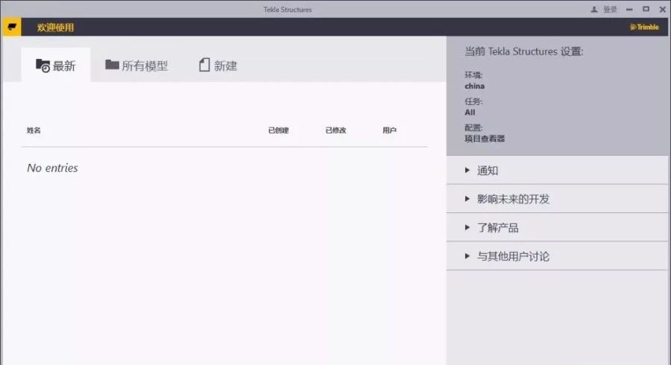Click the recent folder clock icon
Viewport: 671px width, 365px height.
coord(42,66)
